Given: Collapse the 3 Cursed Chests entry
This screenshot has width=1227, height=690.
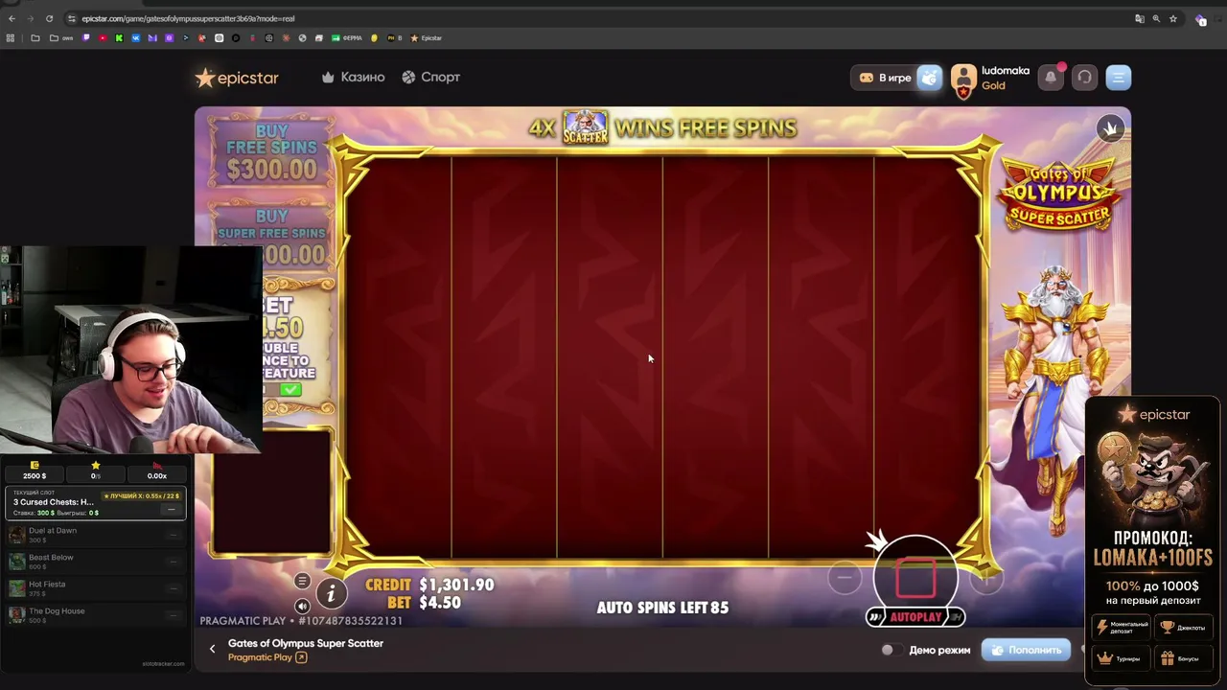Looking at the screenshot, I should click(172, 509).
